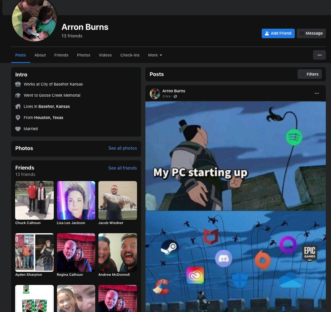331x312 pixels.
Task: Open Jacob Wiedner's friend photo
Action: click(118, 201)
